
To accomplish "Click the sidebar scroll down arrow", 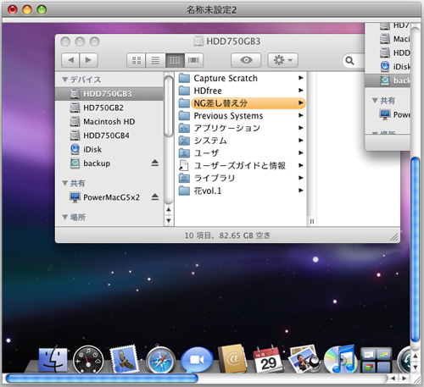I will pos(169,220).
